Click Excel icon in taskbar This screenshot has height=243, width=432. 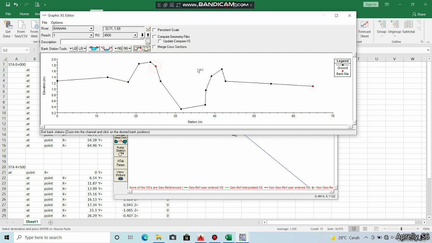[228, 237]
